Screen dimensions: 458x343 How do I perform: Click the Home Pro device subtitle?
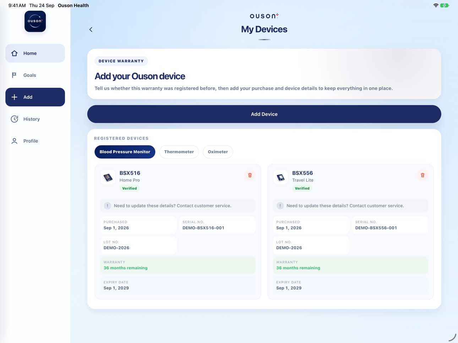[x=130, y=180]
